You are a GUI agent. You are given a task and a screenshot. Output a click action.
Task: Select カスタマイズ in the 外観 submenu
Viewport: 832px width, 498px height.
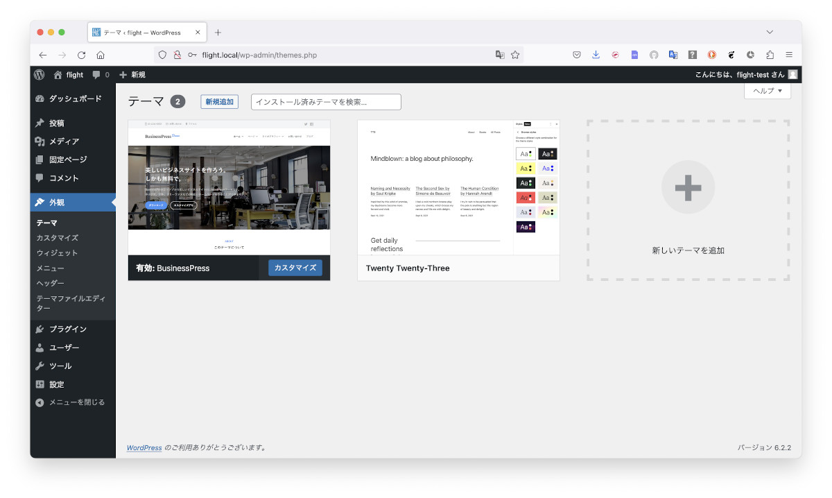pos(57,238)
